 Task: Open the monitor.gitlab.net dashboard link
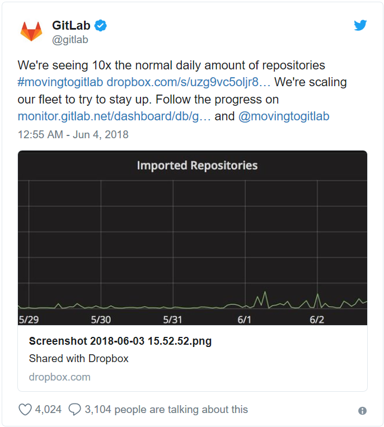(x=115, y=116)
